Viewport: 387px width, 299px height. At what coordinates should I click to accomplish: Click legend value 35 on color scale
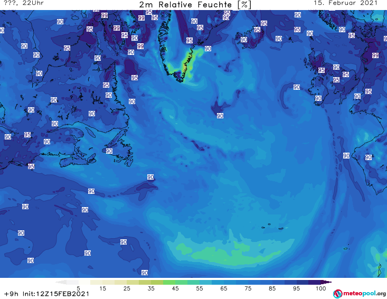(151, 288)
